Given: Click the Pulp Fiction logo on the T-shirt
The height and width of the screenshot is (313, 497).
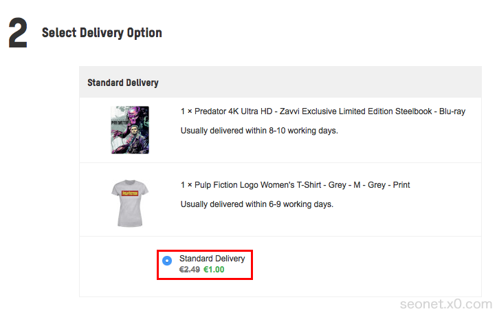Looking at the screenshot, I should tap(130, 193).
